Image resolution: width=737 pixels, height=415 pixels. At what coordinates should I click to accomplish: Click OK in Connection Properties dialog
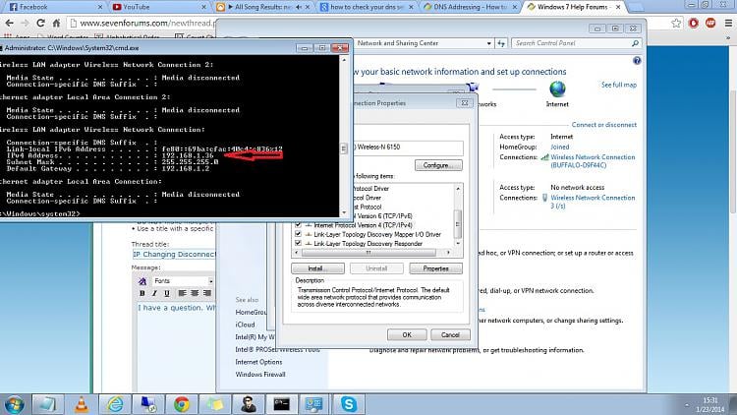point(407,334)
